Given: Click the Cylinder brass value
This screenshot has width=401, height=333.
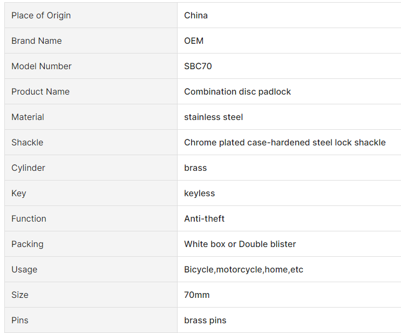Looking at the screenshot, I should coord(195,168).
